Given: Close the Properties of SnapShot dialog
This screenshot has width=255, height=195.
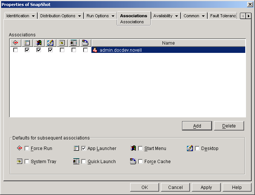Looking at the screenshot, I should (250, 4).
